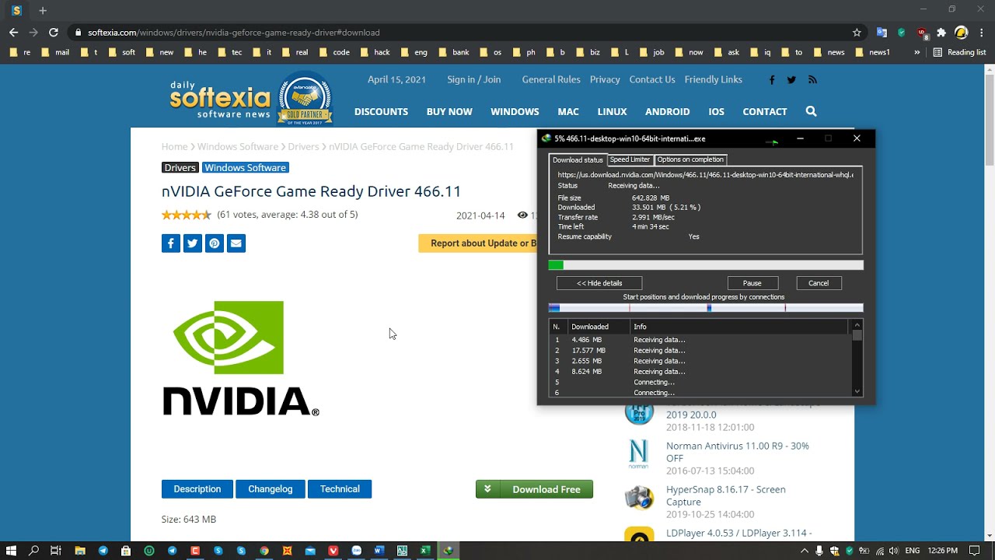Viewport: 995px width, 560px height.
Task: Share the driver on Facebook
Action: 171,243
